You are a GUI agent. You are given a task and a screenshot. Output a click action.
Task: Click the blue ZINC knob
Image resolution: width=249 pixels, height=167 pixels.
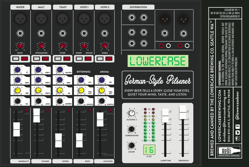(x=60, y=80)
